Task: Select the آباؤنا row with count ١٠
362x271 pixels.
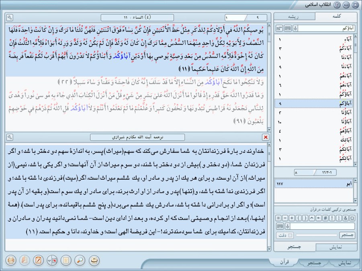Action: [313, 122]
